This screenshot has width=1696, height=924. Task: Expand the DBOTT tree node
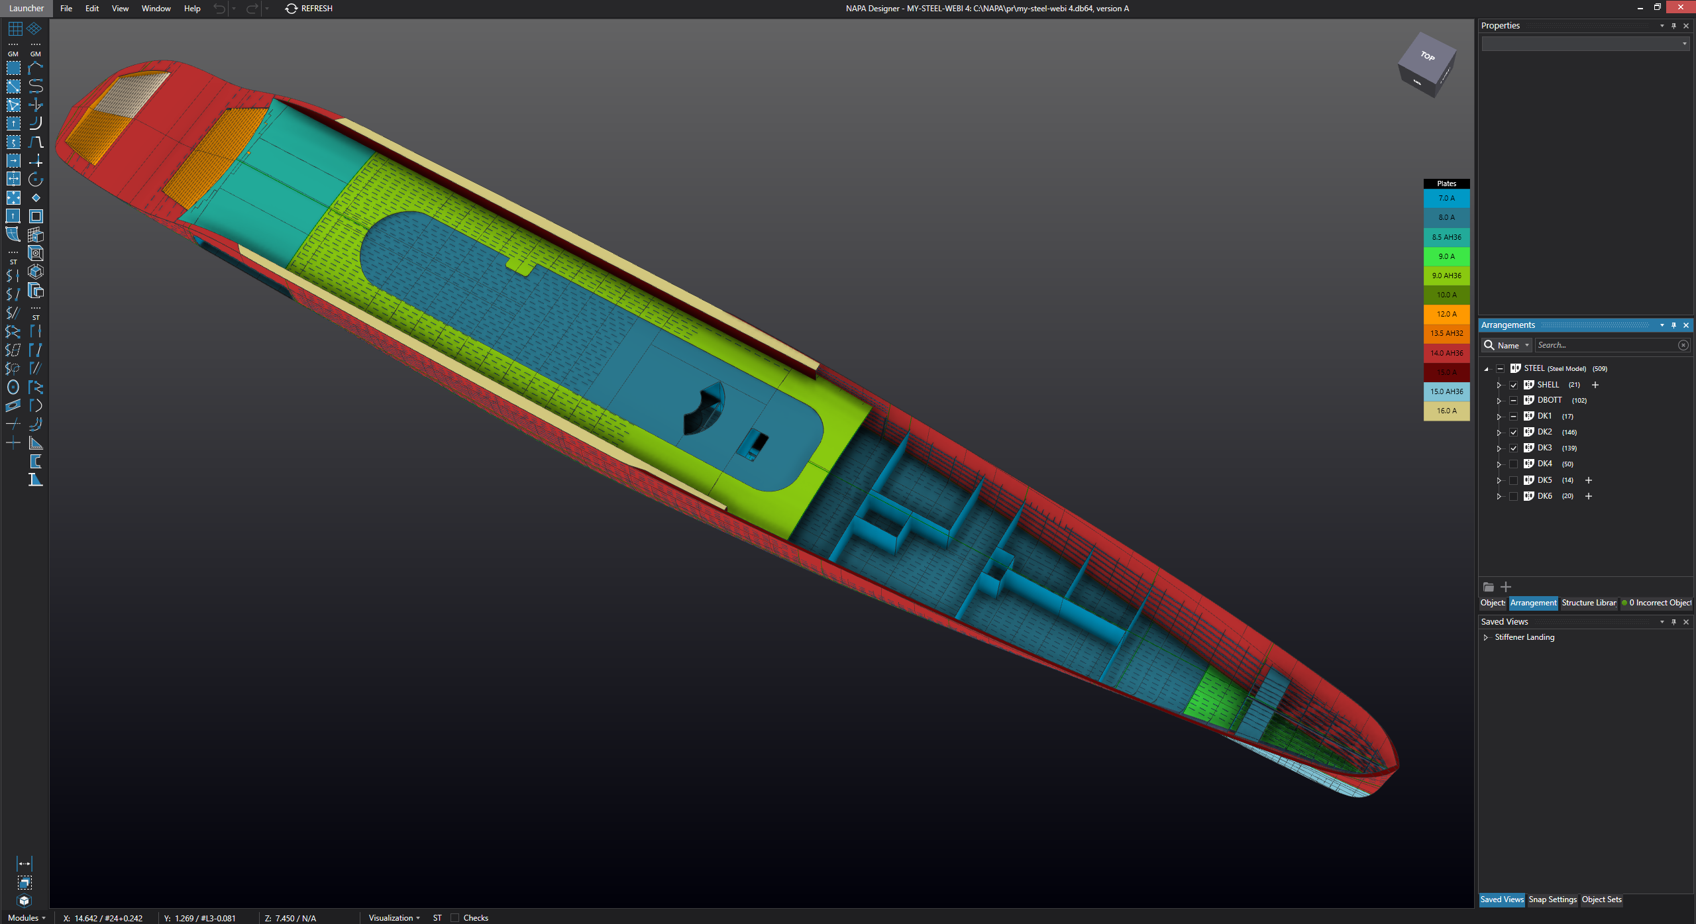1499,401
